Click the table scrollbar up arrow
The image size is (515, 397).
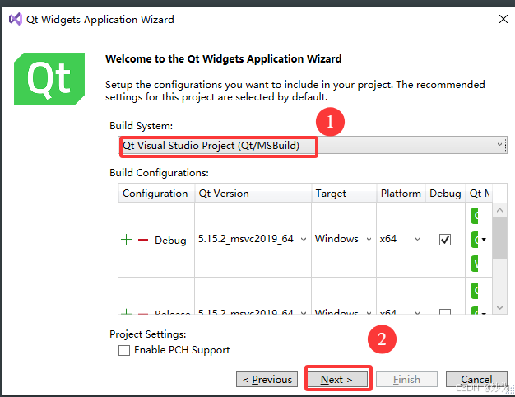click(500, 210)
